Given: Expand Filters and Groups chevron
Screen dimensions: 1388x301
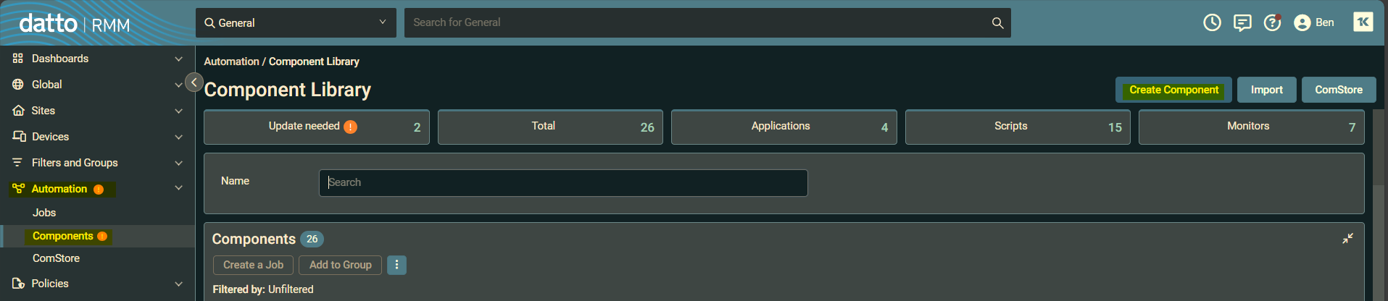Looking at the screenshot, I should pyautogui.click(x=178, y=163).
